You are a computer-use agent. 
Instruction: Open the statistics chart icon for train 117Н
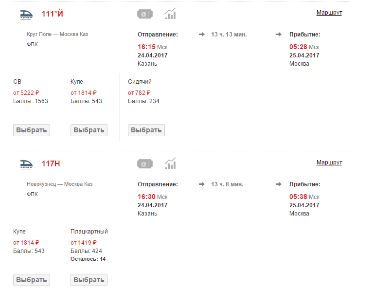(170, 163)
